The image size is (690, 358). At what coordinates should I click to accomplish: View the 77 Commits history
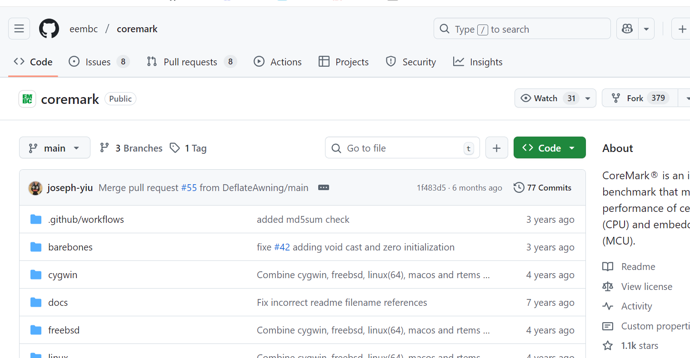coord(543,188)
